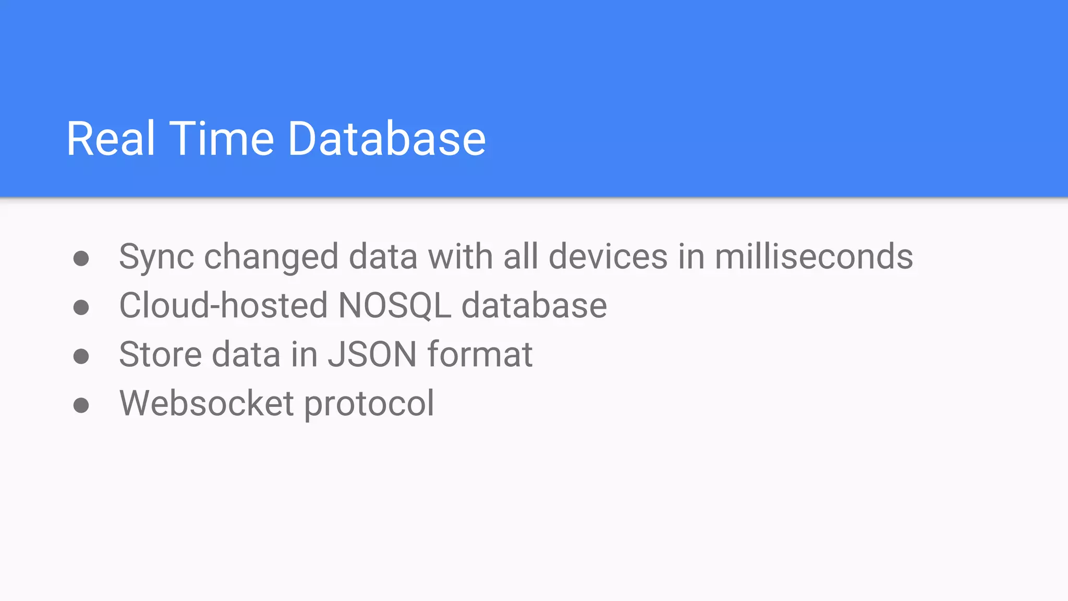Click the word 'milliseconds' in the first bullet

point(814,257)
